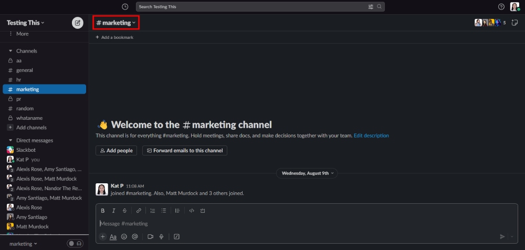Mention someone with the @ icon
This screenshot has height=250, width=525.
pos(135,236)
